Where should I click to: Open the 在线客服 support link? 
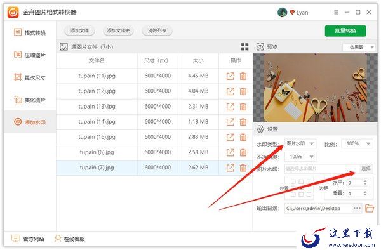pyautogui.click(x=69, y=239)
